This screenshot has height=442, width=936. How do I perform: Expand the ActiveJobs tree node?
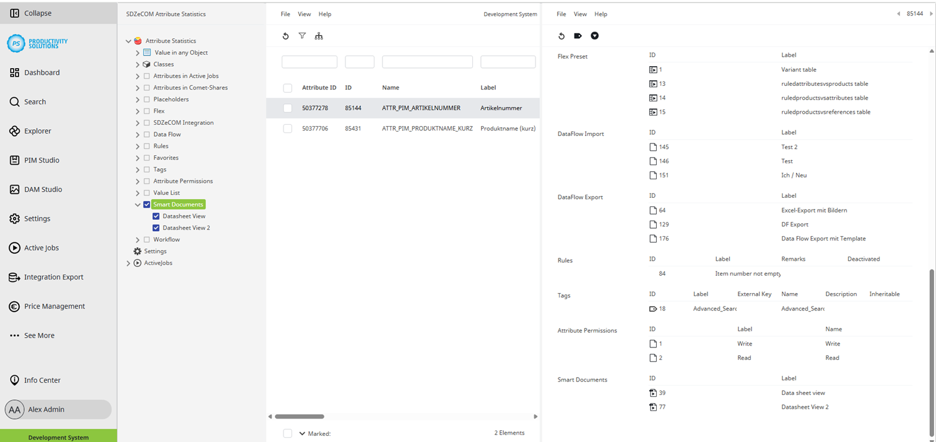128,263
